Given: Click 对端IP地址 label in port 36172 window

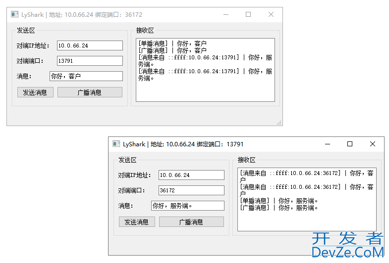Looking at the screenshot, I should (x=33, y=46).
